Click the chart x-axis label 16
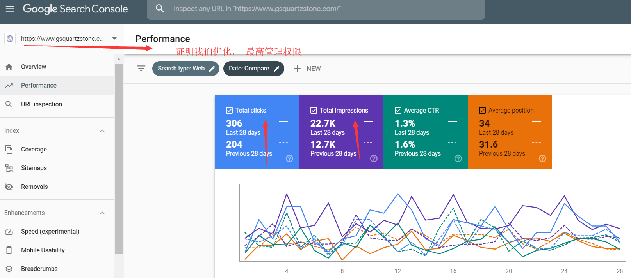 pyautogui.click(x=453, y=271)
